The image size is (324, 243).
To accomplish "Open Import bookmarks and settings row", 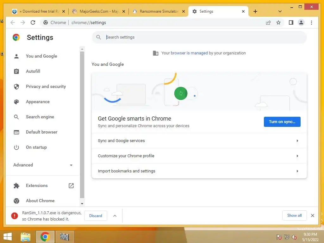I will coord(199,171).
